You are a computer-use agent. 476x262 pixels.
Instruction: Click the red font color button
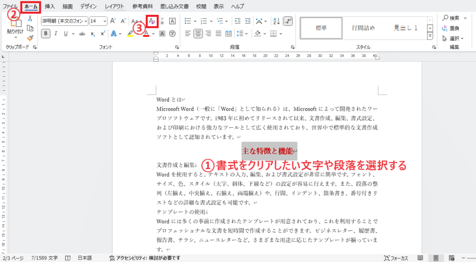(x=146, y=33)
